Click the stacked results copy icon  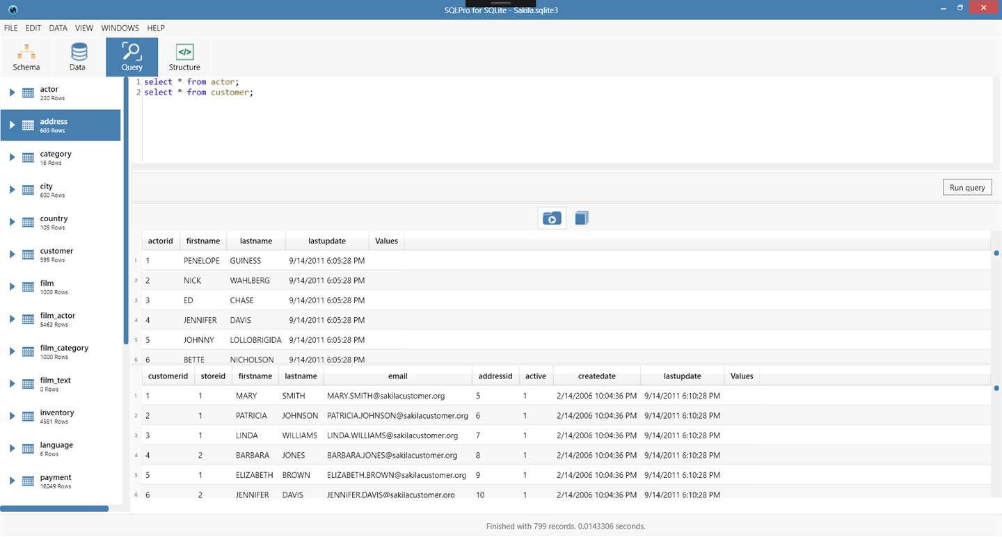[582, 218]
